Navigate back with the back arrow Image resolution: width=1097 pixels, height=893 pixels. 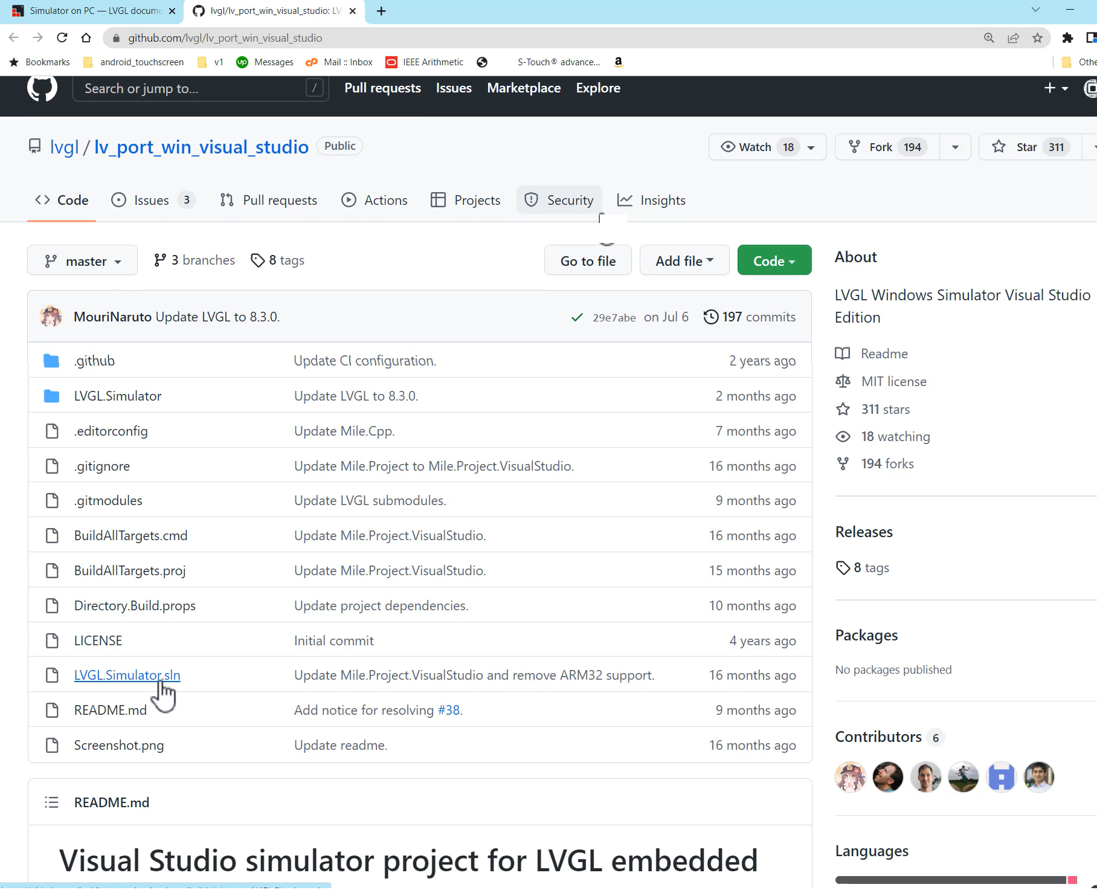tap(13, 37)
